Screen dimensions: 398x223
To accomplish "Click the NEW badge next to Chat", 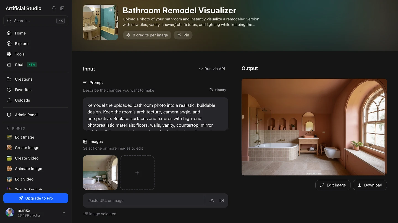I will 32,65.
